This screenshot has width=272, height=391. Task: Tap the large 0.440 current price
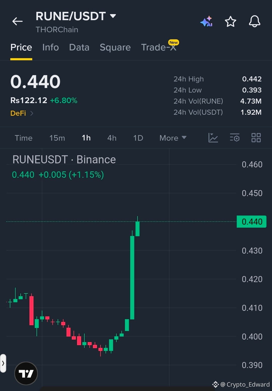35,82
